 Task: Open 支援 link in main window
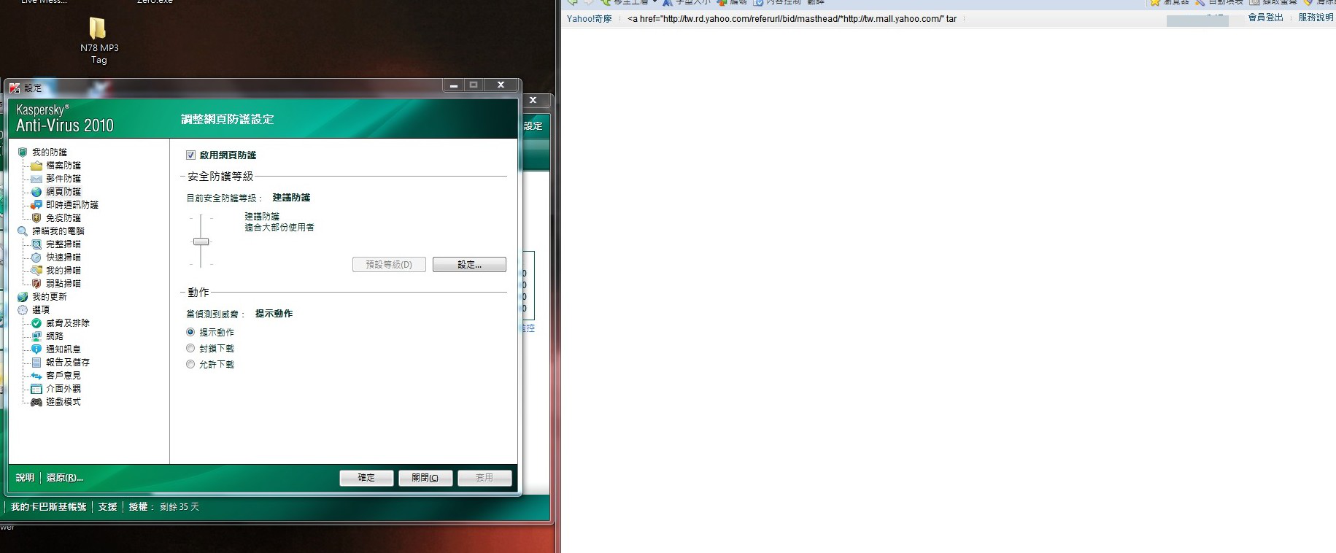pos(107,507)
